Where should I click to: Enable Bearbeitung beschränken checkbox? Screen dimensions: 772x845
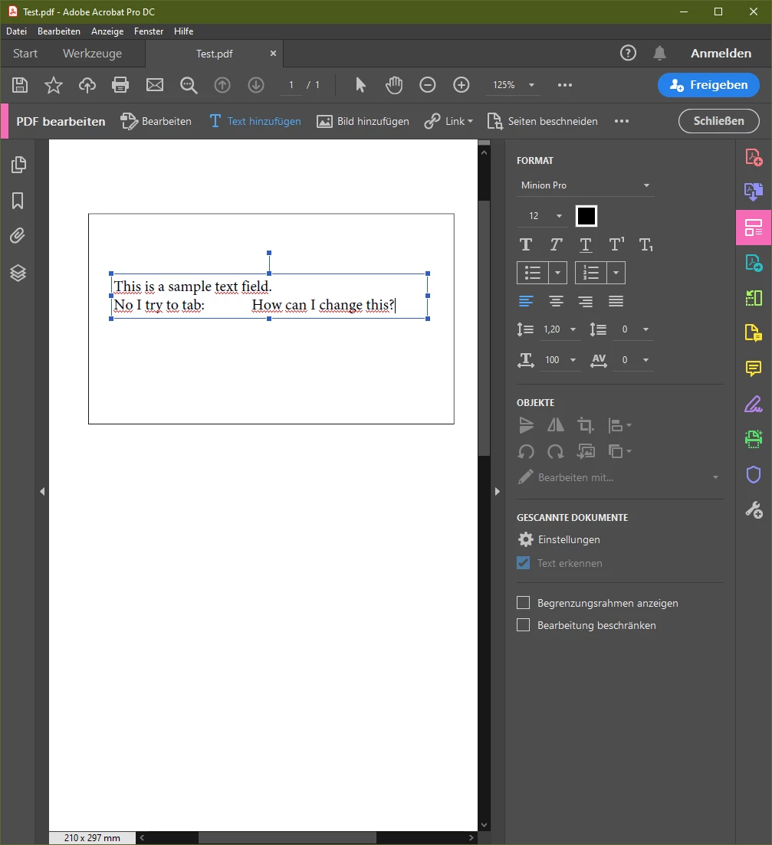[x=524, y=625]
